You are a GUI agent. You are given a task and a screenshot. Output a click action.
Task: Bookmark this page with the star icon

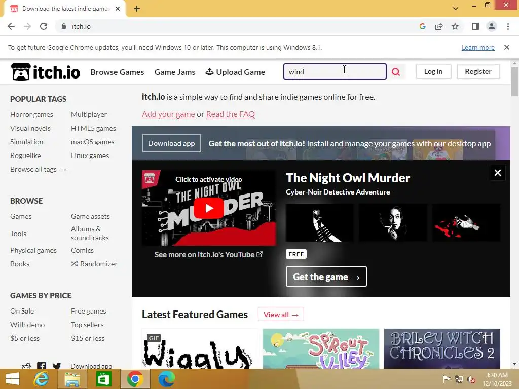tap(455, 26)
